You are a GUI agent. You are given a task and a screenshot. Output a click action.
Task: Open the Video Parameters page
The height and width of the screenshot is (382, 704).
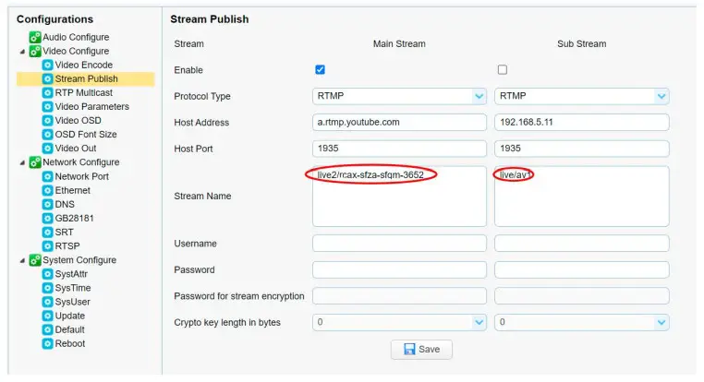tap(91, 107)
